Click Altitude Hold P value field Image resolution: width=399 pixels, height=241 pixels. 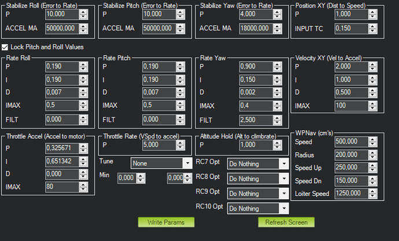tap(256, 145)
